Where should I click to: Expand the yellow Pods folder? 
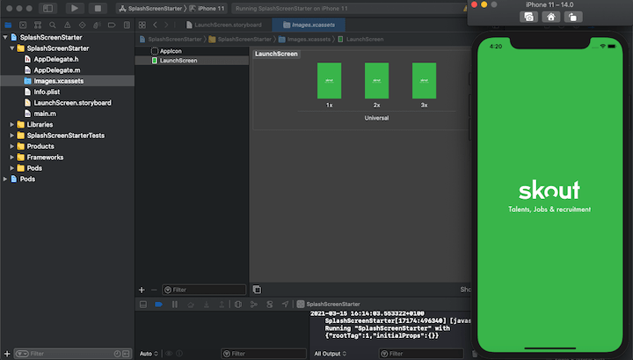point(12,168)
